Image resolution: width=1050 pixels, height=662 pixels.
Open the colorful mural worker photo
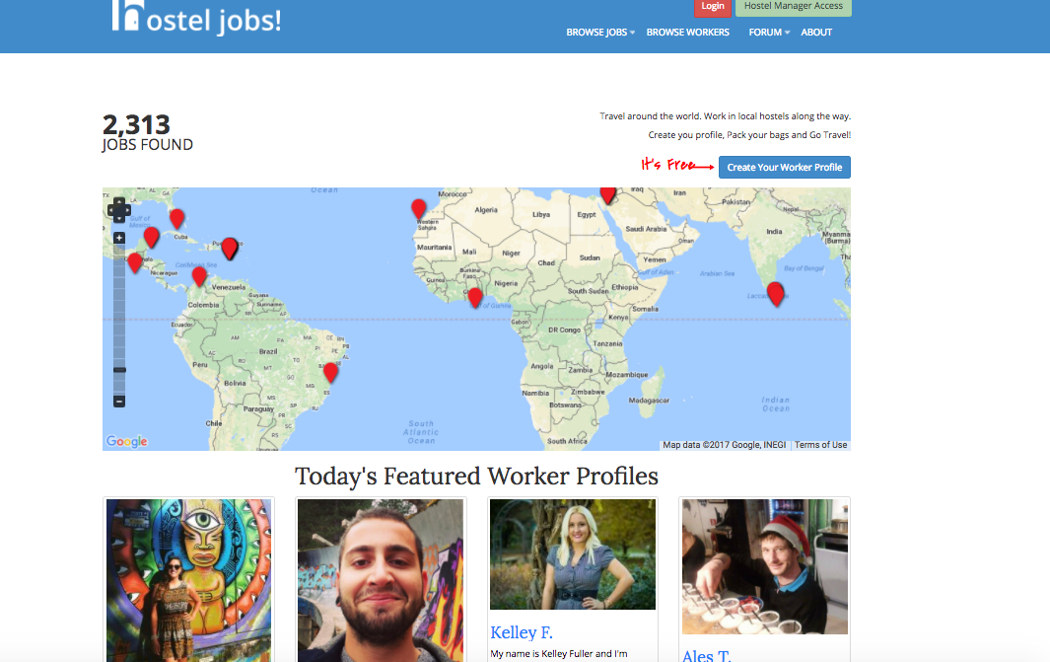pyautogui.click(x=189, y=580)
